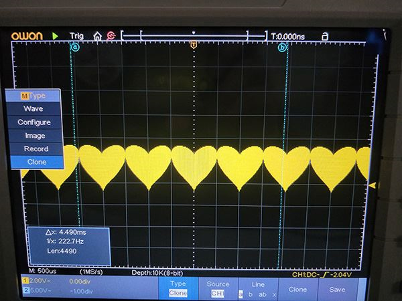Screen dimensions: 402x301
Task: Select cursor marker 'a' at top
Action: click(x=74, y=47)
